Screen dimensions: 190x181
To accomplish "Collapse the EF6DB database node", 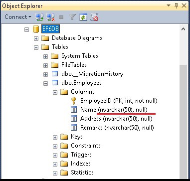I will click(26, 29).
